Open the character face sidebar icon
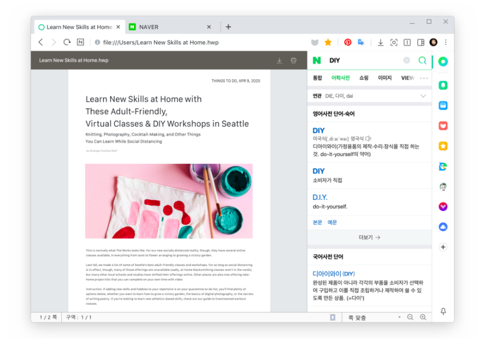The height and width of the screenshot is (339, 485). (443, 187)
